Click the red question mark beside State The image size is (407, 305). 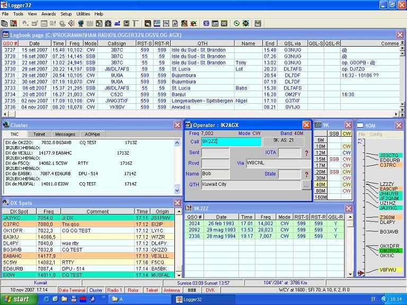306,174
